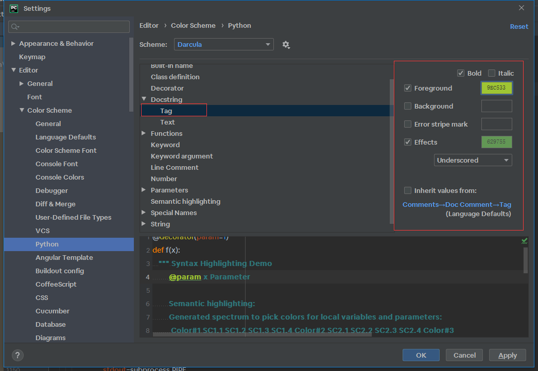Expand the String node arrow
This screenshot has width=538, height=371.
tap(144, 224)
